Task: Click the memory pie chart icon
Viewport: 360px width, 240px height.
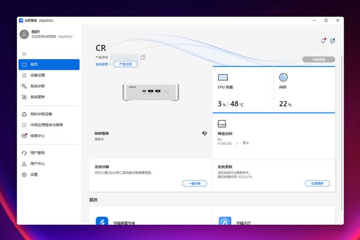Action: [283, 78]
